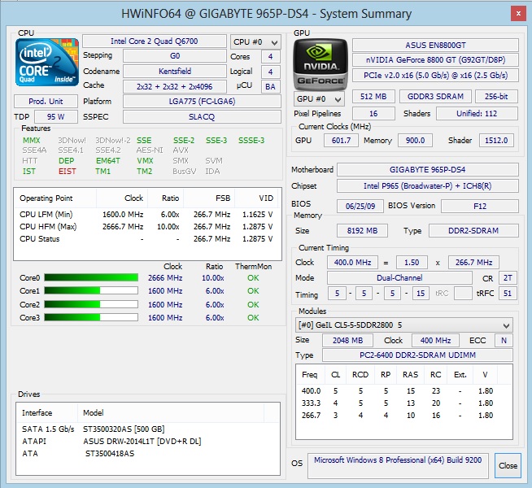Select the CPU HFM (Max) row
The image size is (532, 488).
[x=146, y=227]
